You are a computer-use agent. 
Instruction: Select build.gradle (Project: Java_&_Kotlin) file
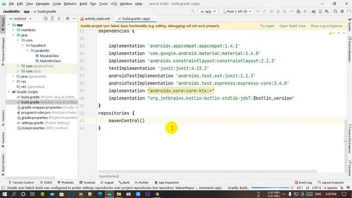46,97
